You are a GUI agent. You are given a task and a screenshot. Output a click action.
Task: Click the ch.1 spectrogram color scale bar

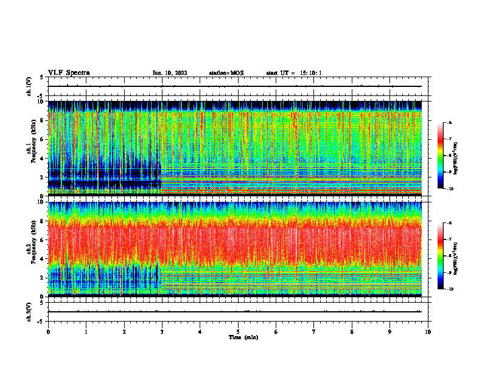coord(440,156)
